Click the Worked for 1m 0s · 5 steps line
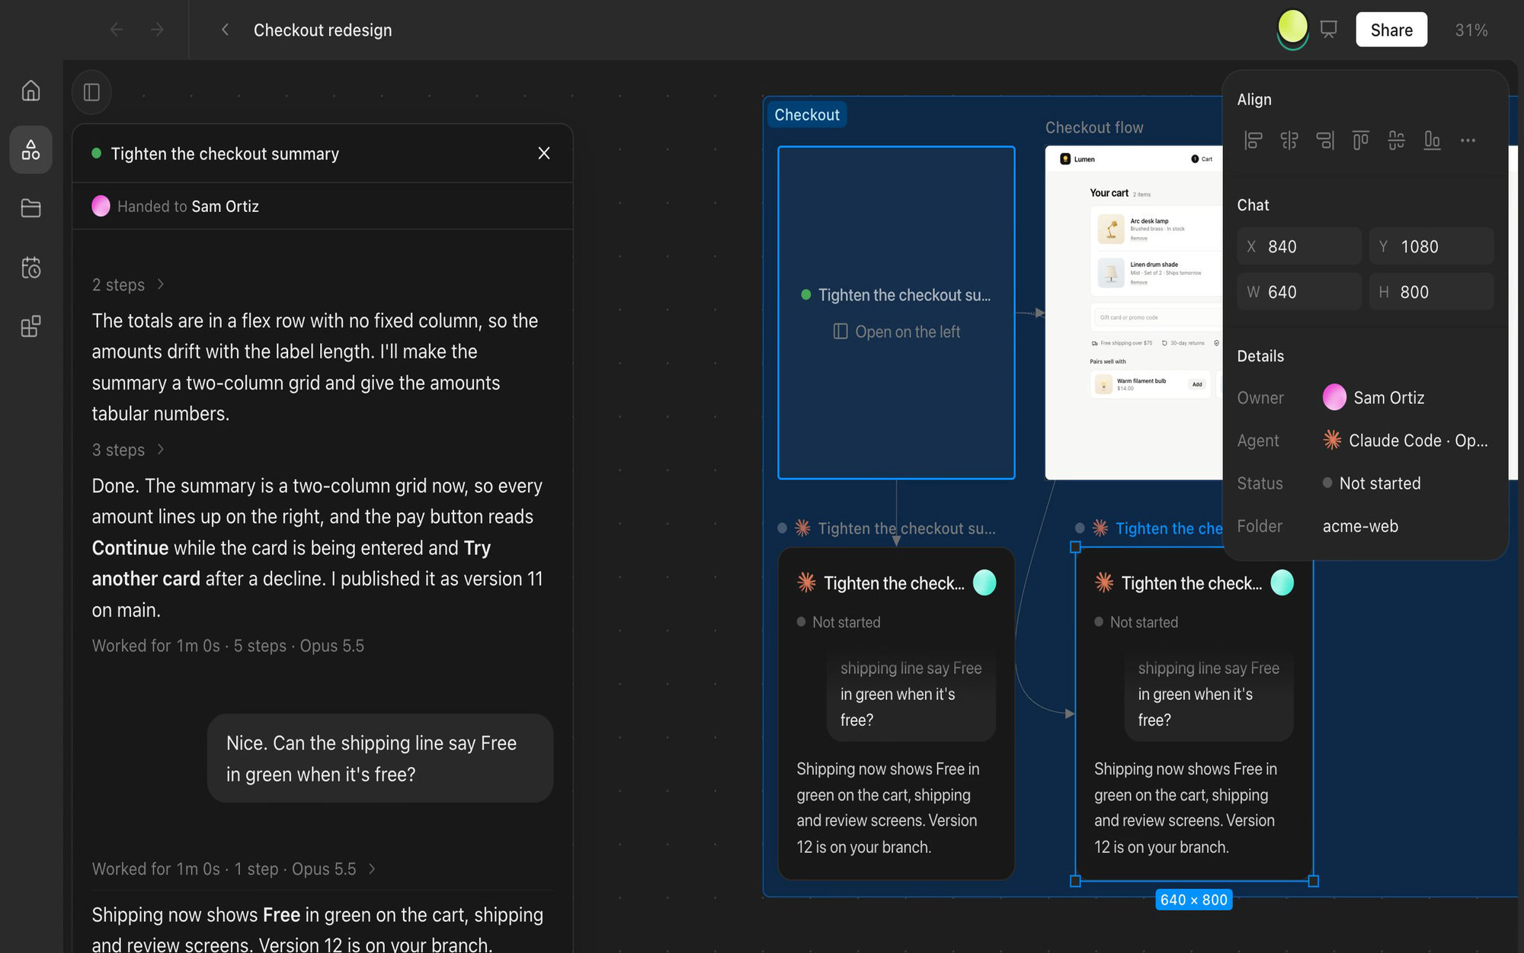 [x=228, y=646]
